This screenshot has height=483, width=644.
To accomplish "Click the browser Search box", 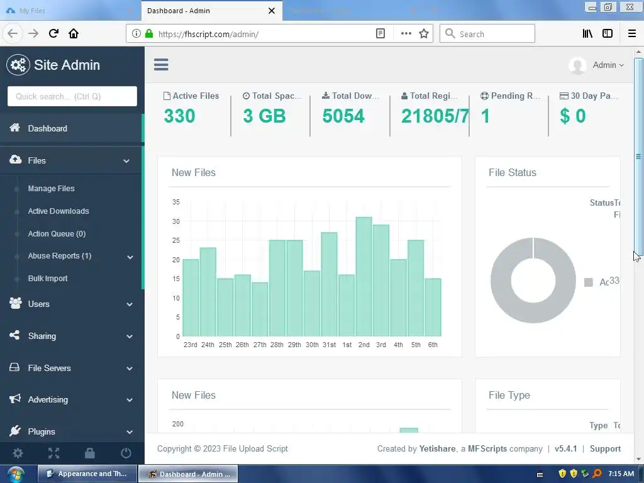I will [487, 34].
